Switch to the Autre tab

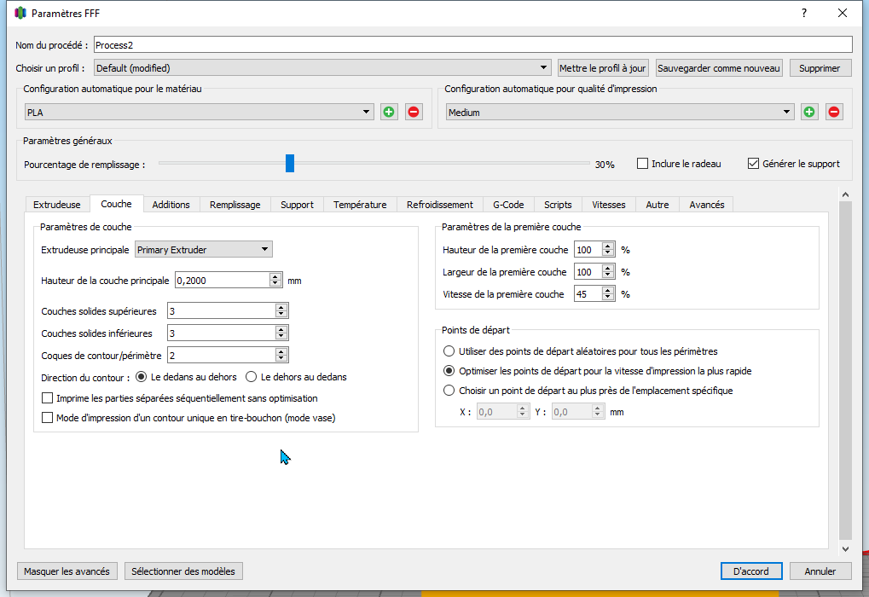[x=658, y=205]
